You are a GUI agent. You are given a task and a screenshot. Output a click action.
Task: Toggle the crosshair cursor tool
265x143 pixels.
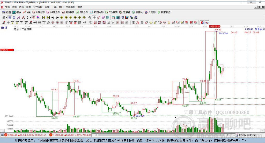coord(94,17)
